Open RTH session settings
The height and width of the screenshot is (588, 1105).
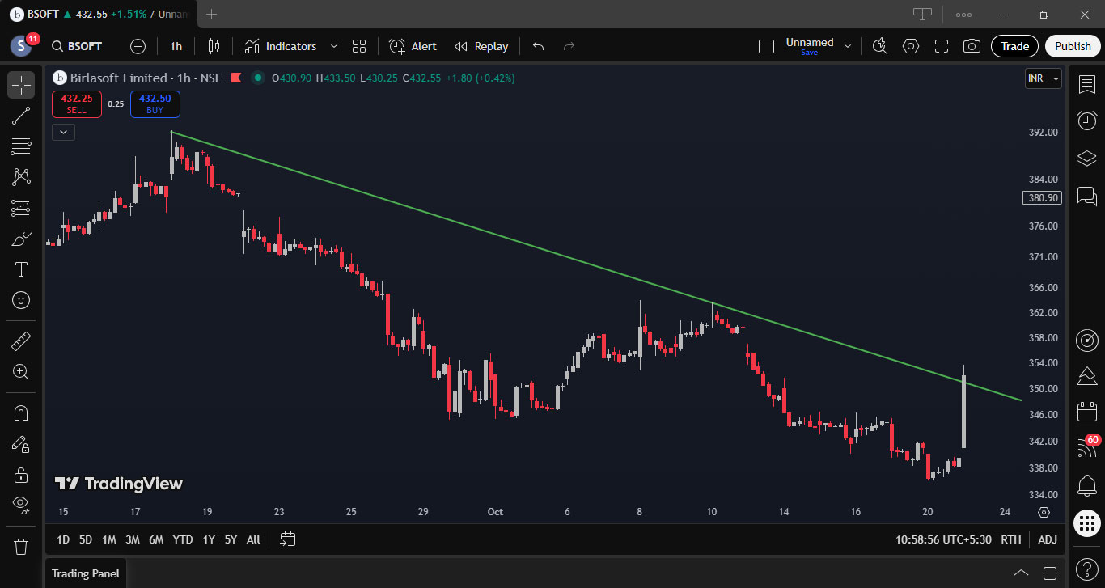click(1011, 539)
